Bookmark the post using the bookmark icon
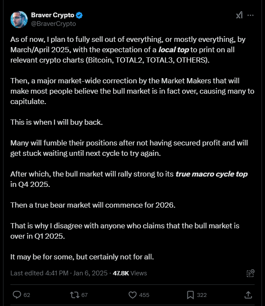265x306 pixels. 190,295
